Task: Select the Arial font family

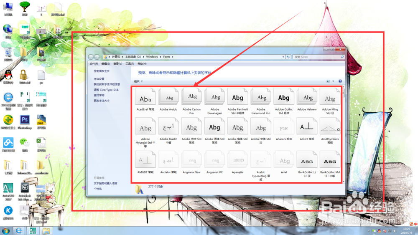Action: [x=284, y=162]
